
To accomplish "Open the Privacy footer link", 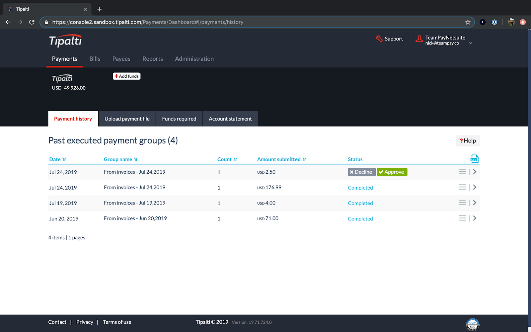I will click(x=85, y=322).
